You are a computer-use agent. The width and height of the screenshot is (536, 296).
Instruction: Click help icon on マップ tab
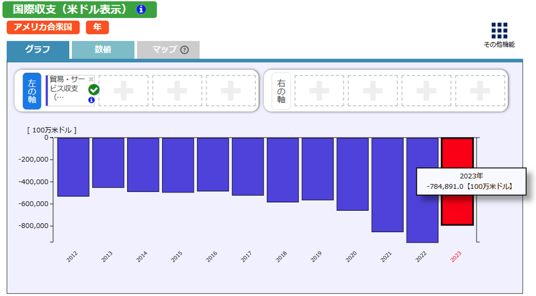pos(185,50)
